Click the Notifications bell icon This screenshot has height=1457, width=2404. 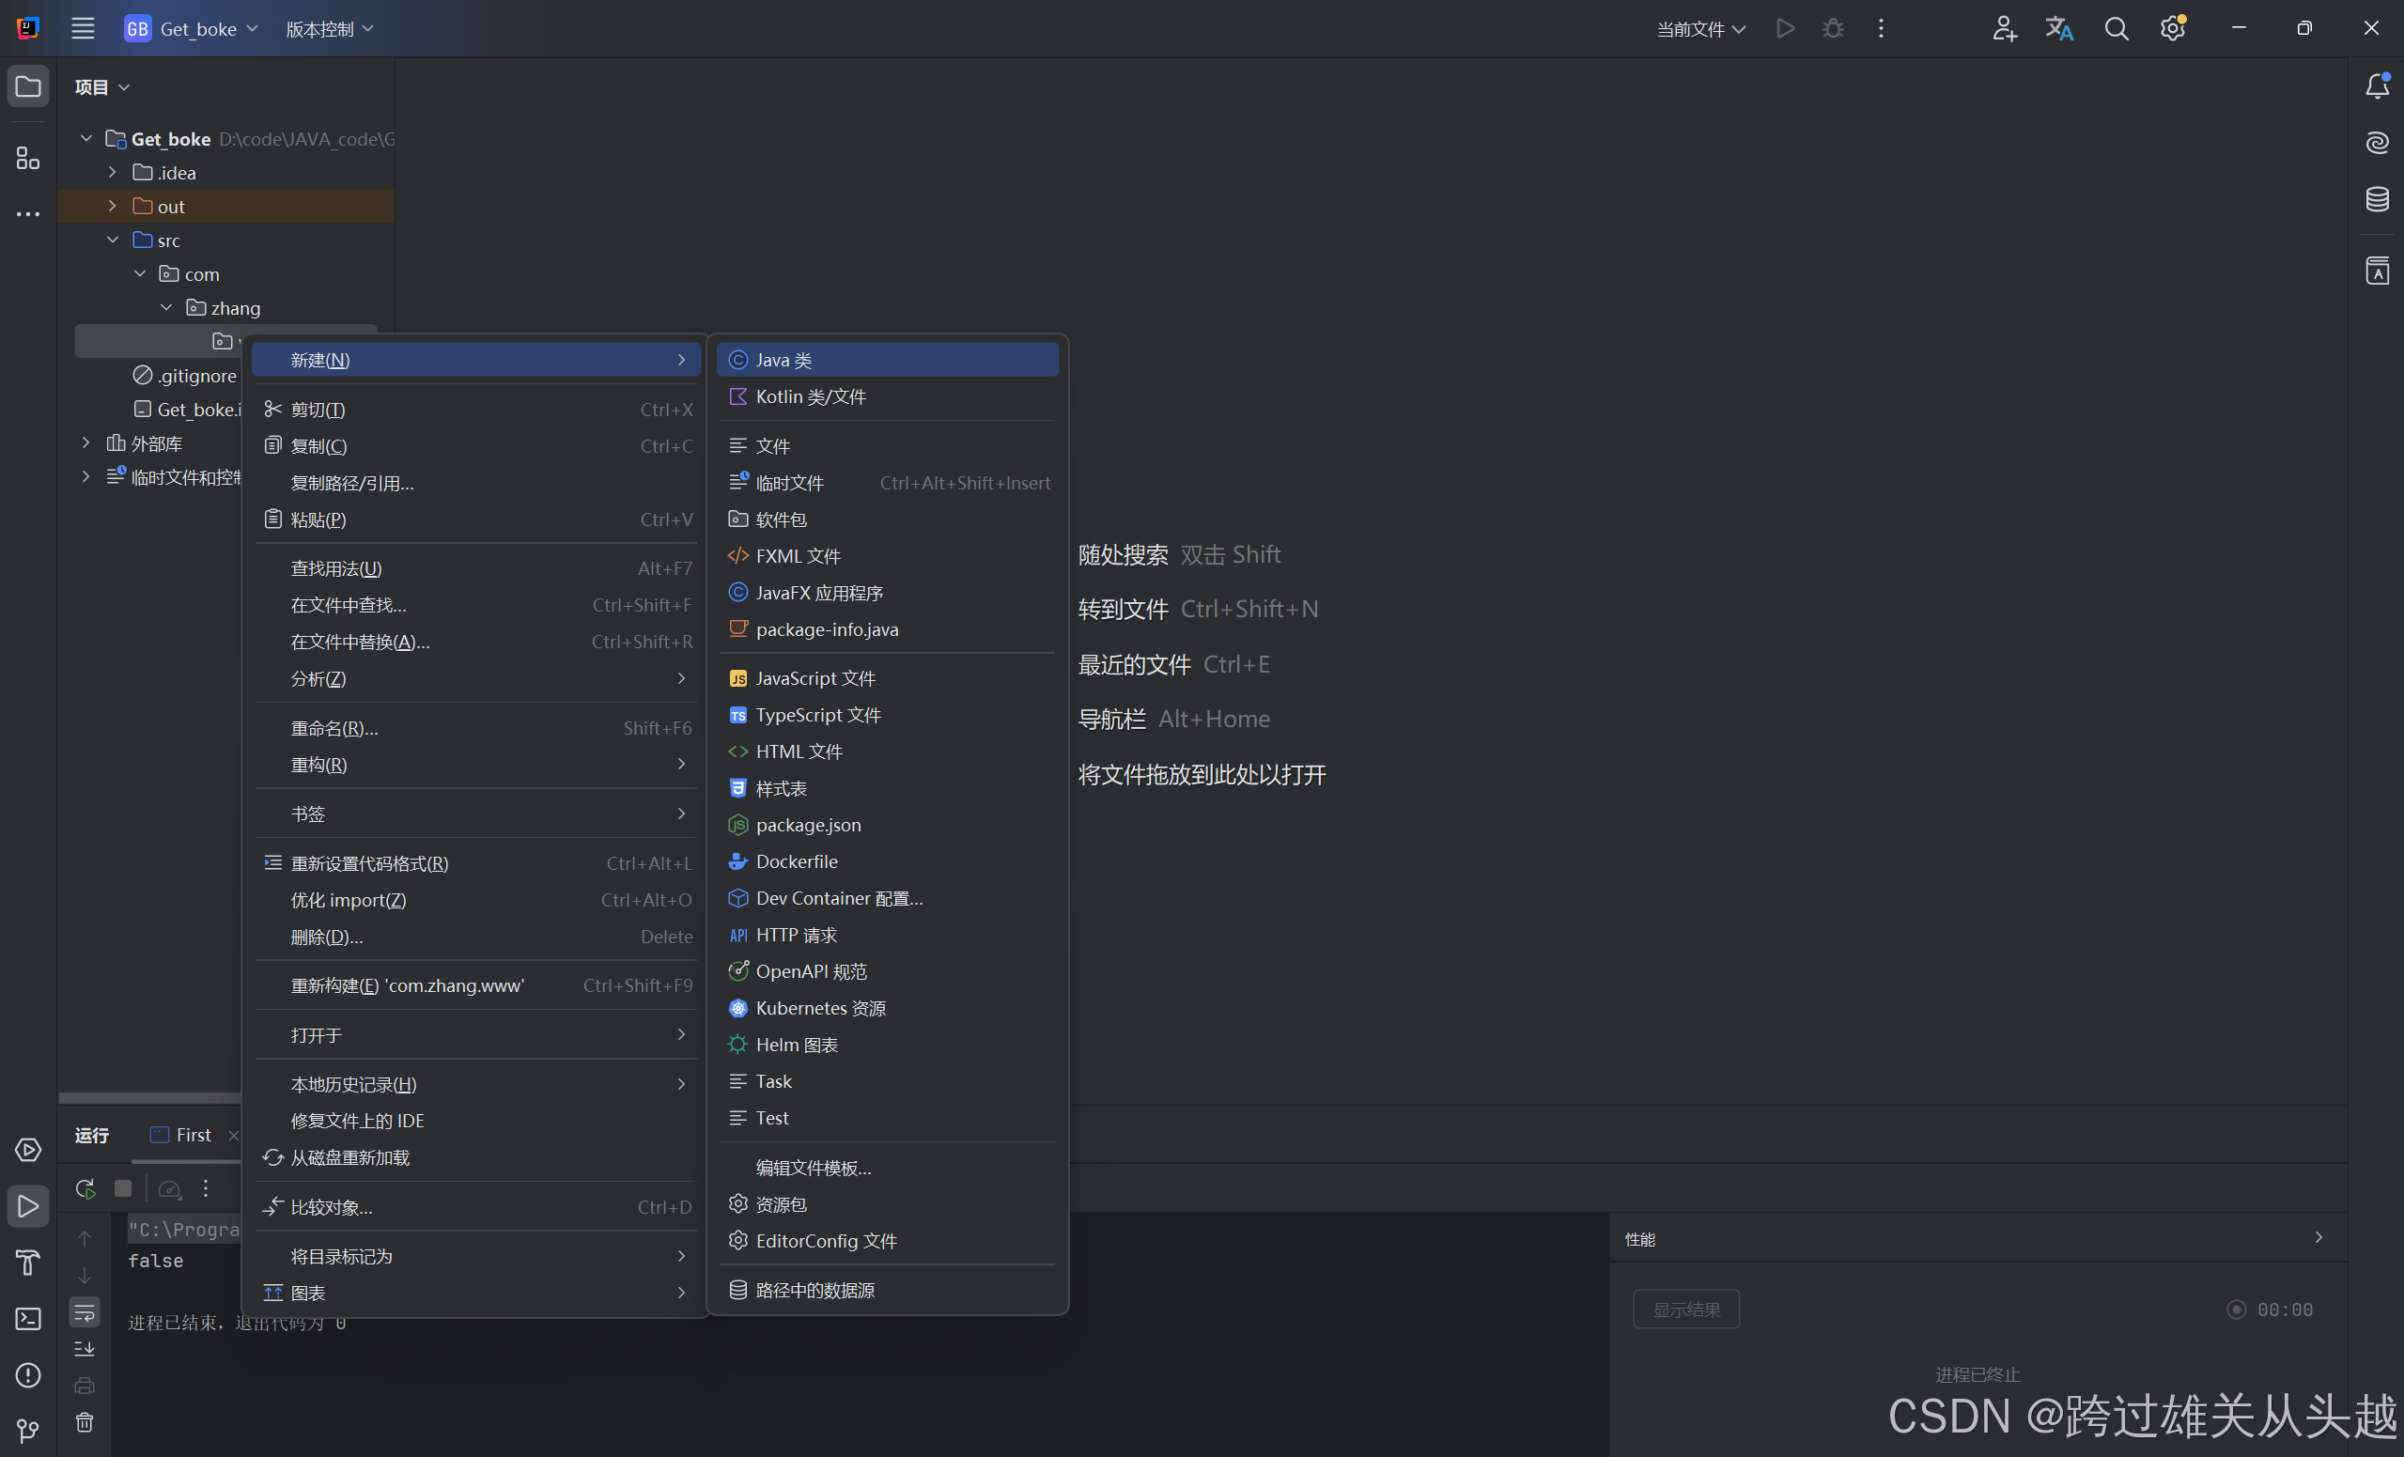2377,85
